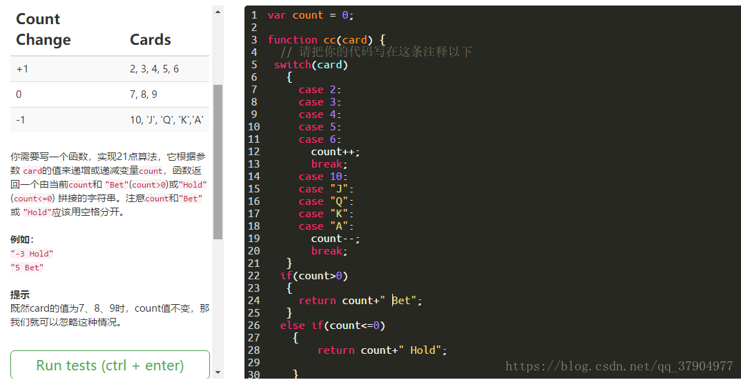
Task: Click line number 29 in the gutter
Action: click(x=253, y=363)
